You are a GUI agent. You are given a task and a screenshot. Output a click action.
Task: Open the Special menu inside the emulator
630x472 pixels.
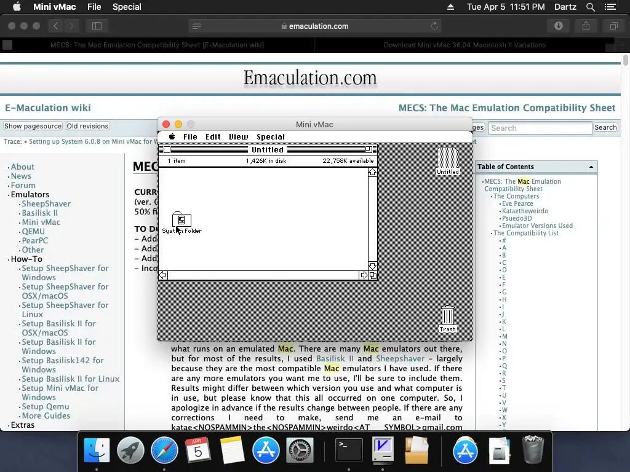tap(271, 136)
